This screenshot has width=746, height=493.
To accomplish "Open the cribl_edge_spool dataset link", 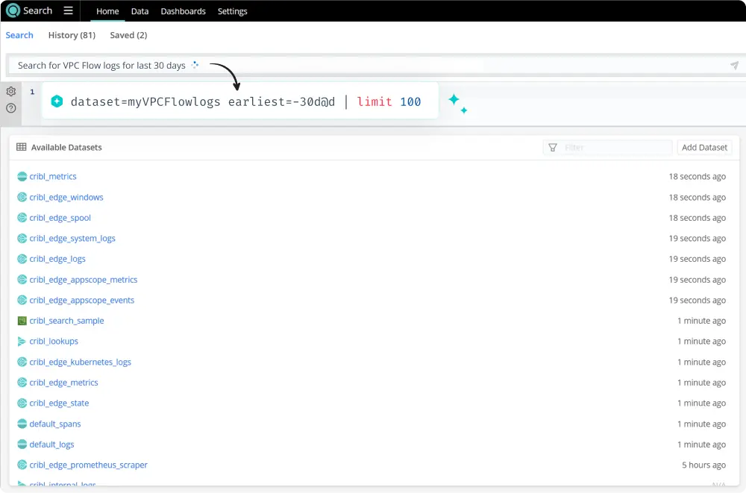I will (x=60, y=218).
